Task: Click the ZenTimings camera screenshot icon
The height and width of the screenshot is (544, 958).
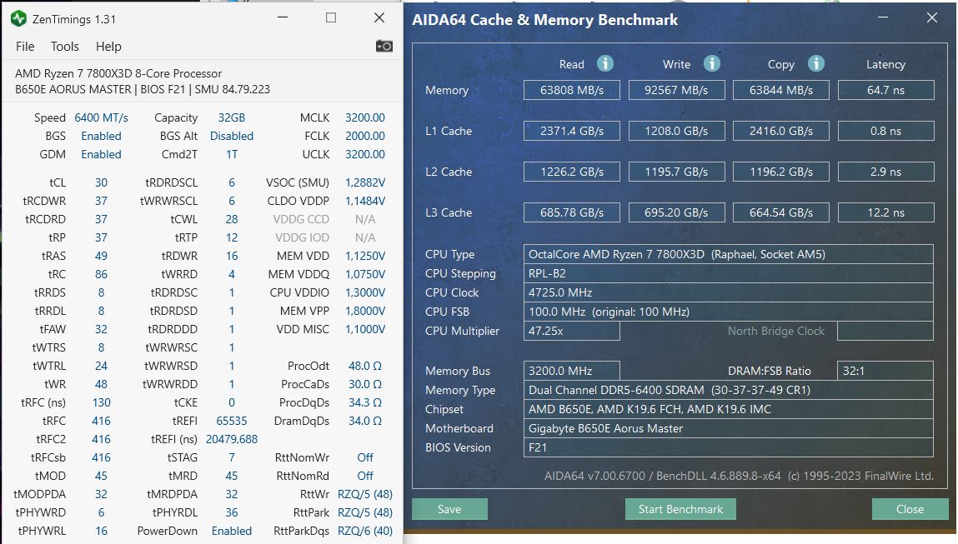Action: (384, 47)
